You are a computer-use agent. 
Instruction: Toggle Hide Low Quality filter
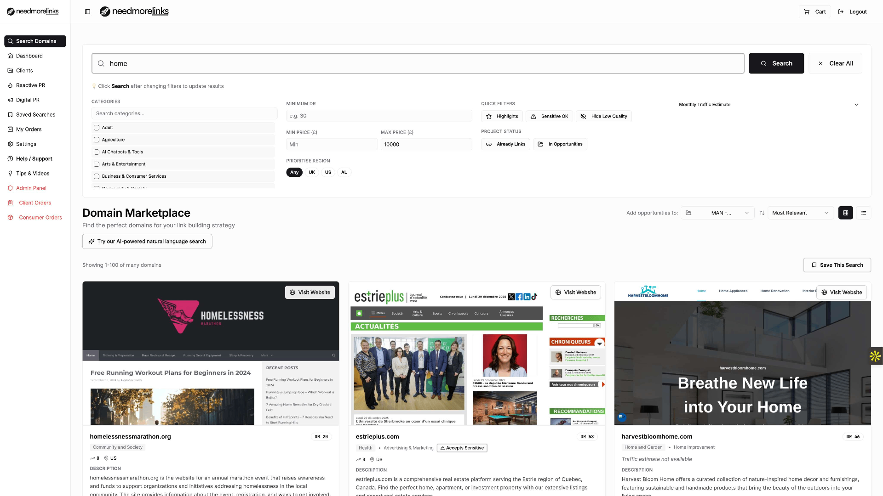coord(604,116)
